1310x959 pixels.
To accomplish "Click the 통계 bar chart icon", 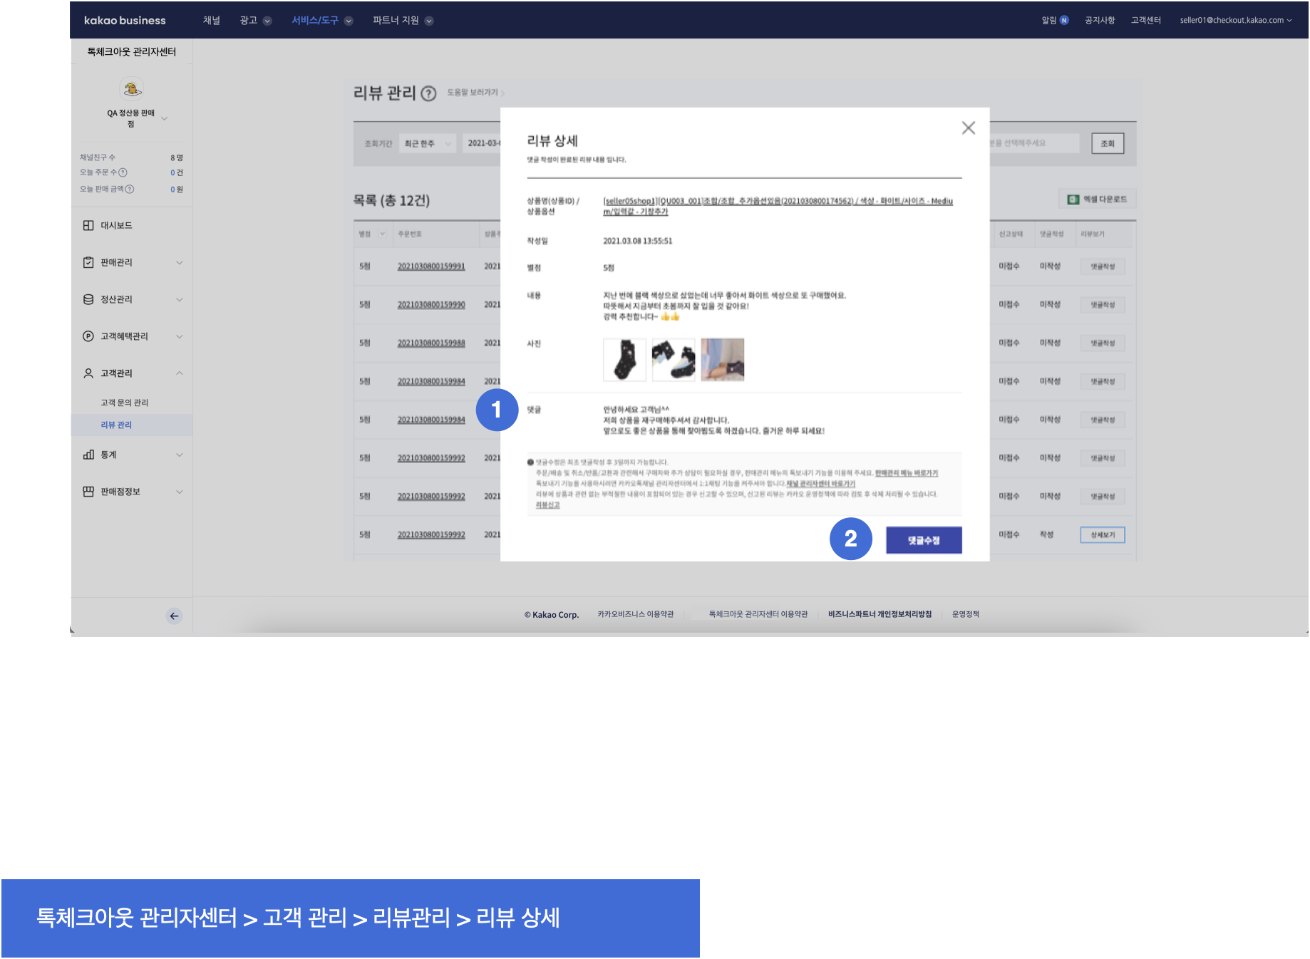I will point(88,455).
